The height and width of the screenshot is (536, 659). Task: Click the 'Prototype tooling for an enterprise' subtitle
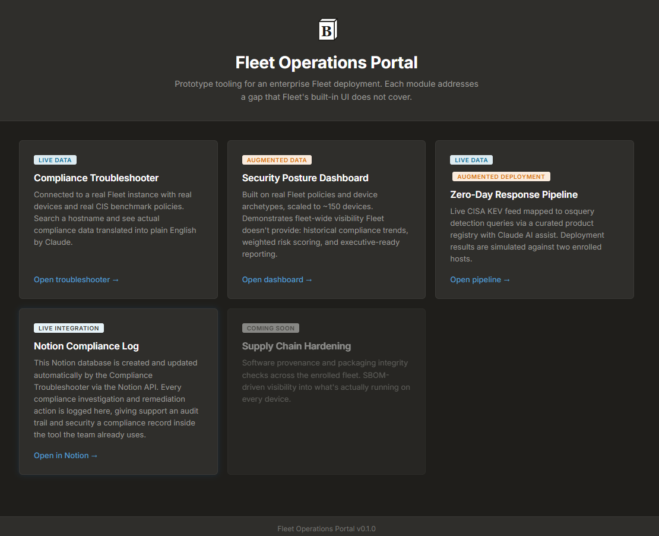[327, 90]
